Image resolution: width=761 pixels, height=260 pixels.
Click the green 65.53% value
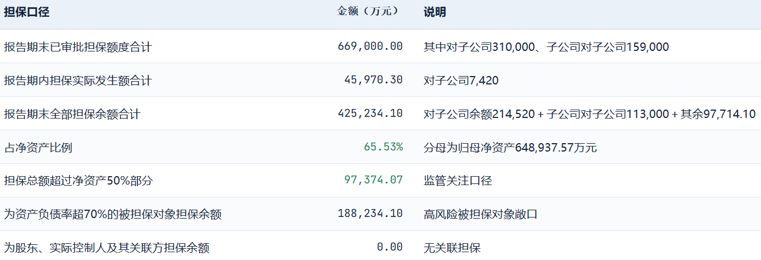coord(383,147)
